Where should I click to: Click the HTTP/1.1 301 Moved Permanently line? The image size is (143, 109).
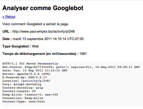click(30, 64)
